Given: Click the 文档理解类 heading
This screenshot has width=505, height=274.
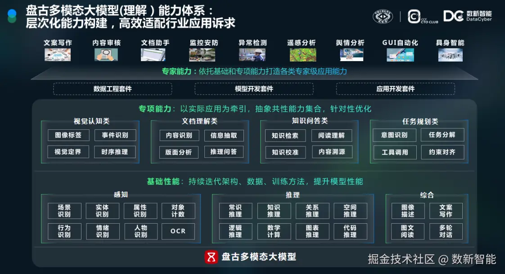Looking at the screenshot, I should point(200,121).
